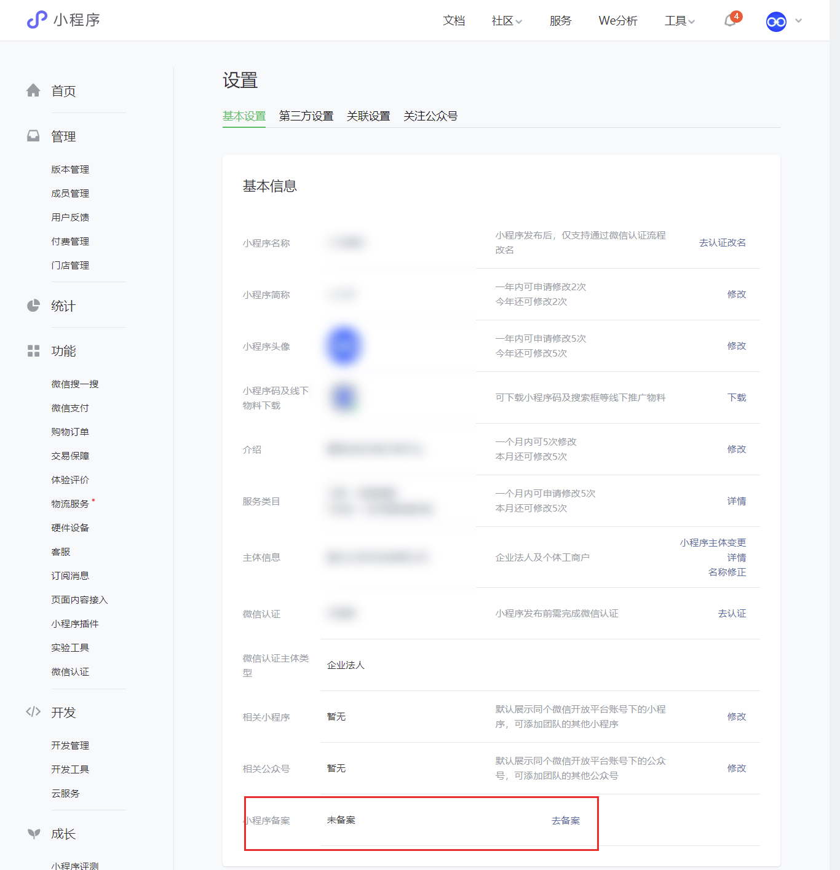The height and width of the screenshot is (870, 840).
Task: Open notifications via the bell icon
Action: coord(729,20)
